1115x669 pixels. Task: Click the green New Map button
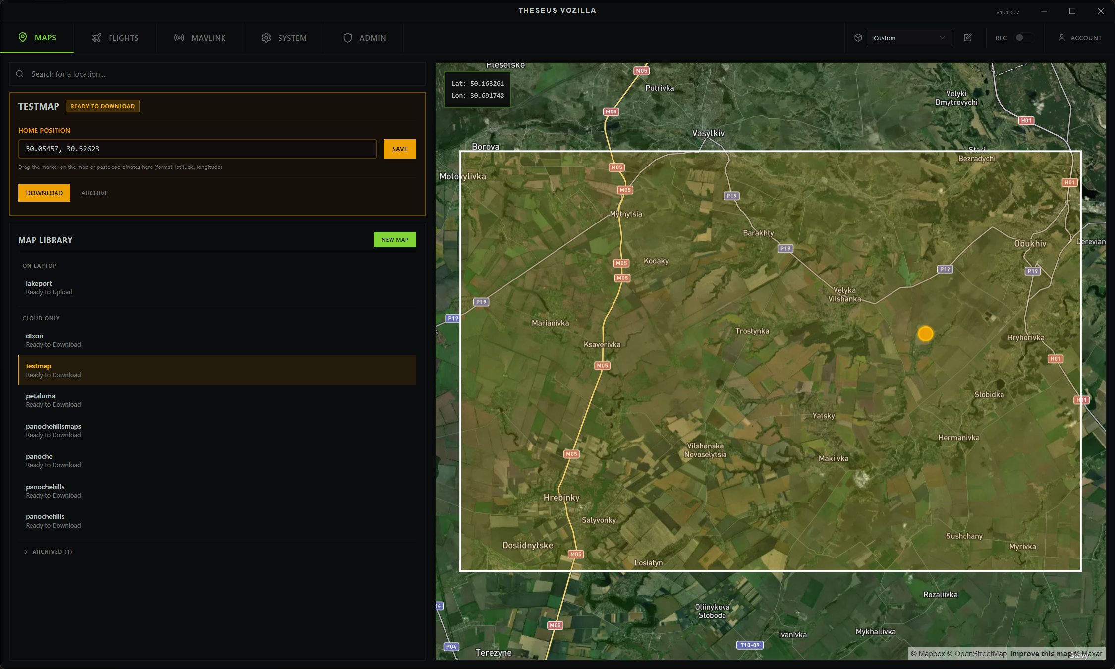pyautogui.click(x=394, y=240)
